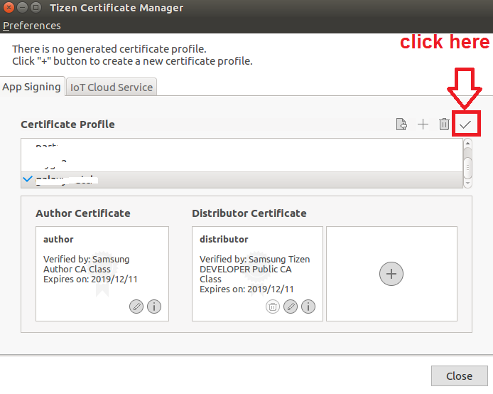Click the import certificate profile icon
This screenshot has width=493, height=394.
click(401, 124)
